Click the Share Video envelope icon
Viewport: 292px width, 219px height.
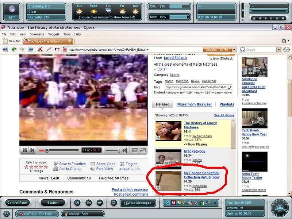point(93,164)
